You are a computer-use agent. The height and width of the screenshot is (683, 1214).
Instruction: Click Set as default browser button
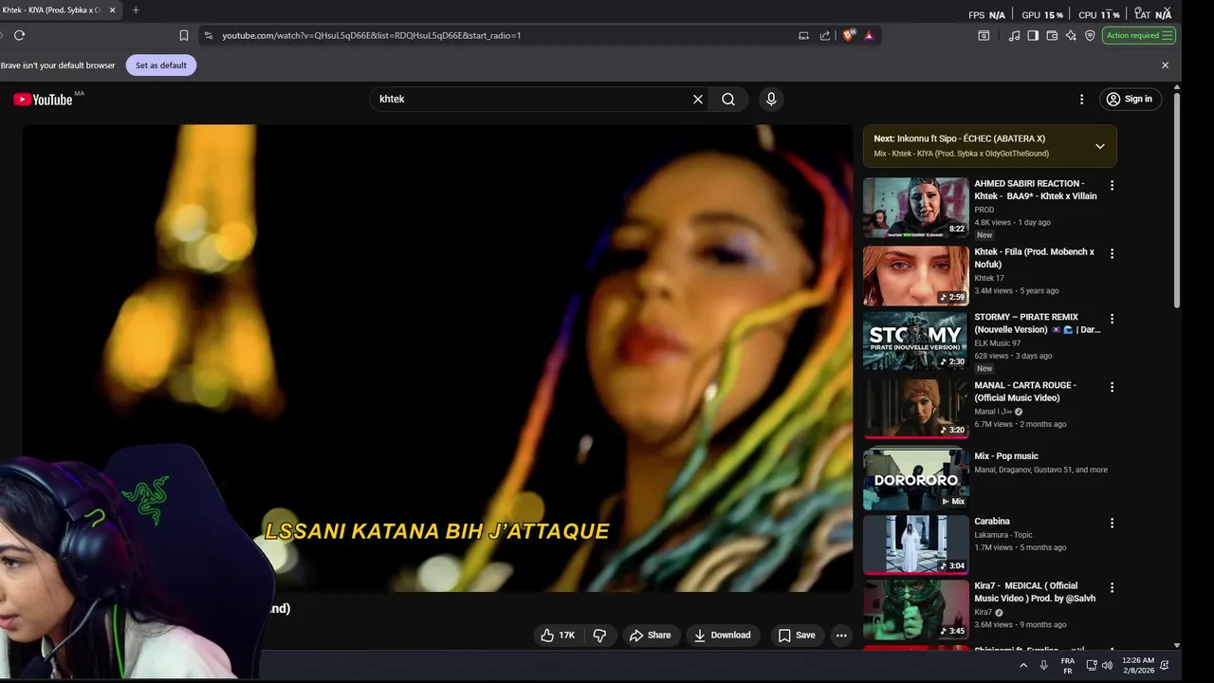161,65
